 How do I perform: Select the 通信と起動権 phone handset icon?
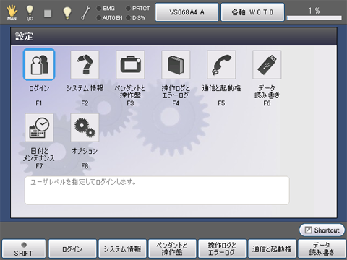click(x=221, y=64)
